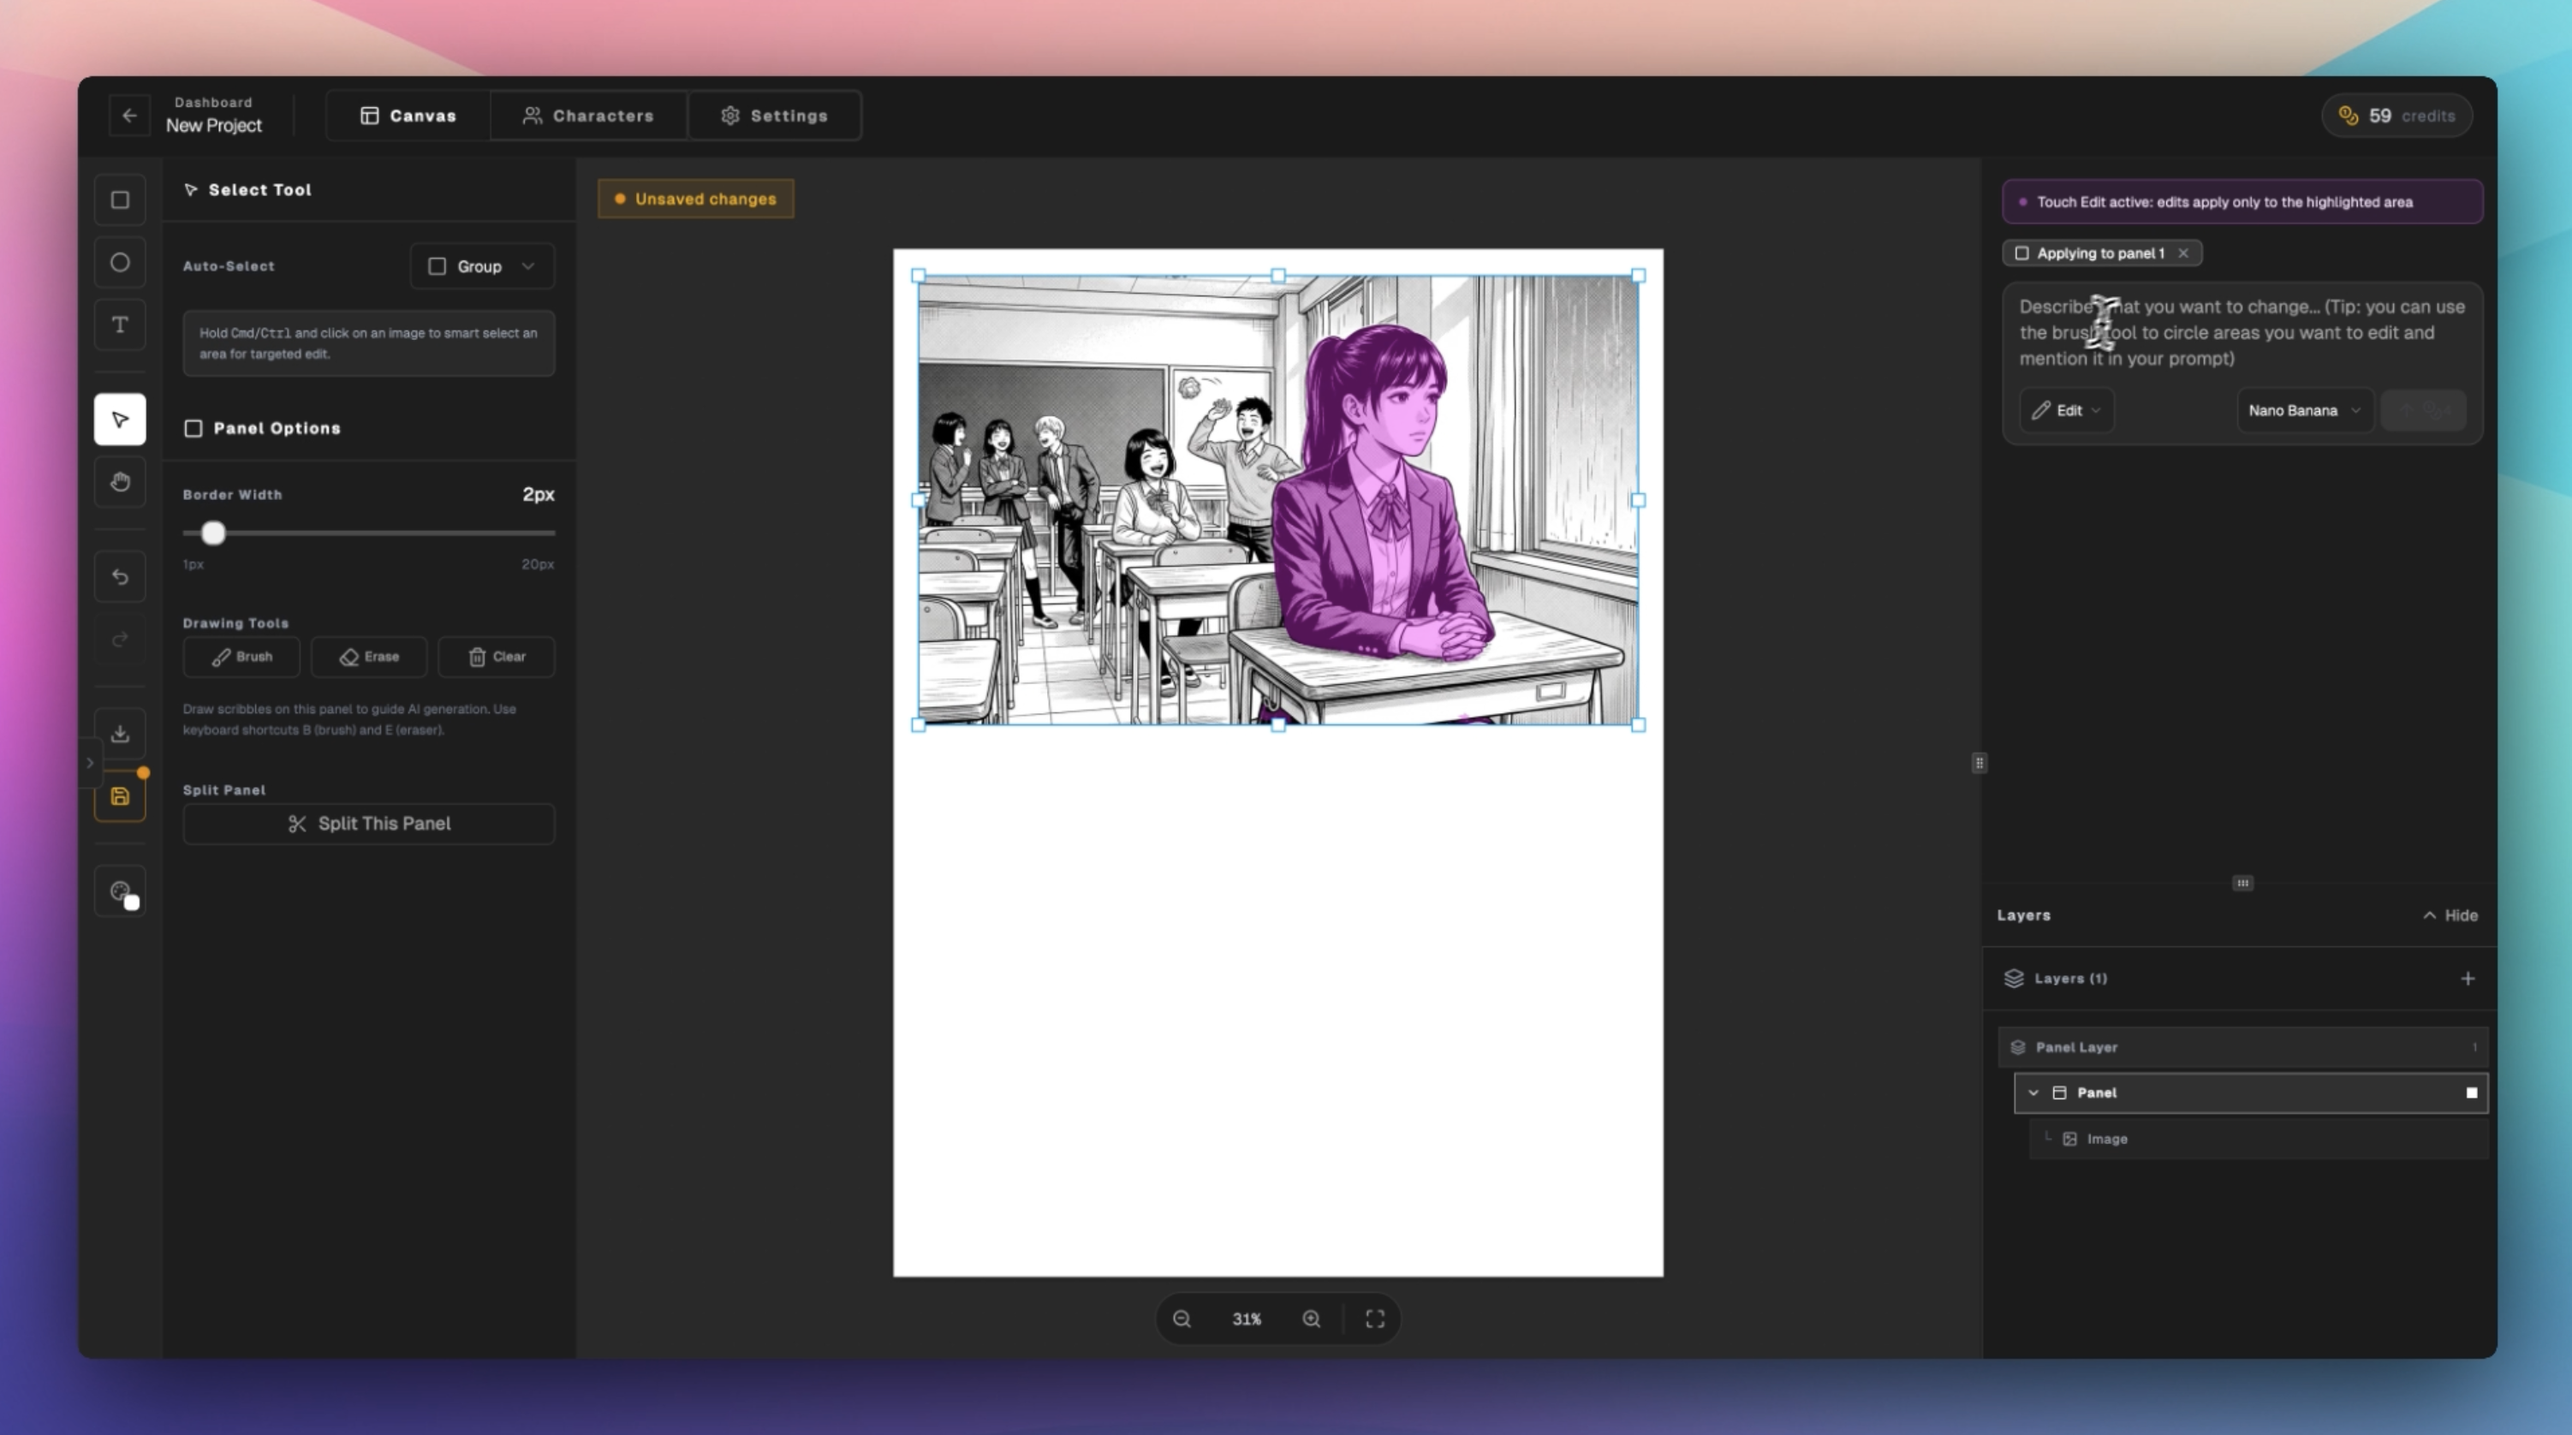Remove the Applying to panel 1 tag
This screenshot has width=2572, height=1435.
tap(2183, 253)
